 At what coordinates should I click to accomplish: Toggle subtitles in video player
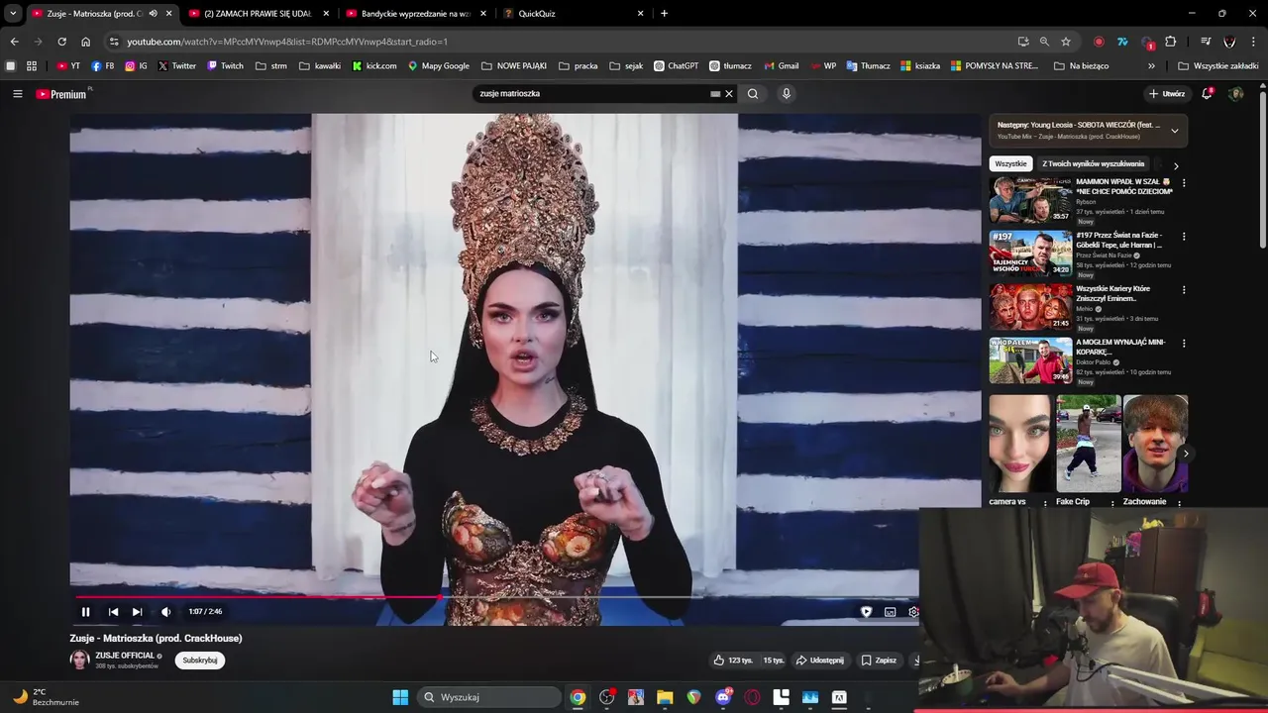point(890,612)
